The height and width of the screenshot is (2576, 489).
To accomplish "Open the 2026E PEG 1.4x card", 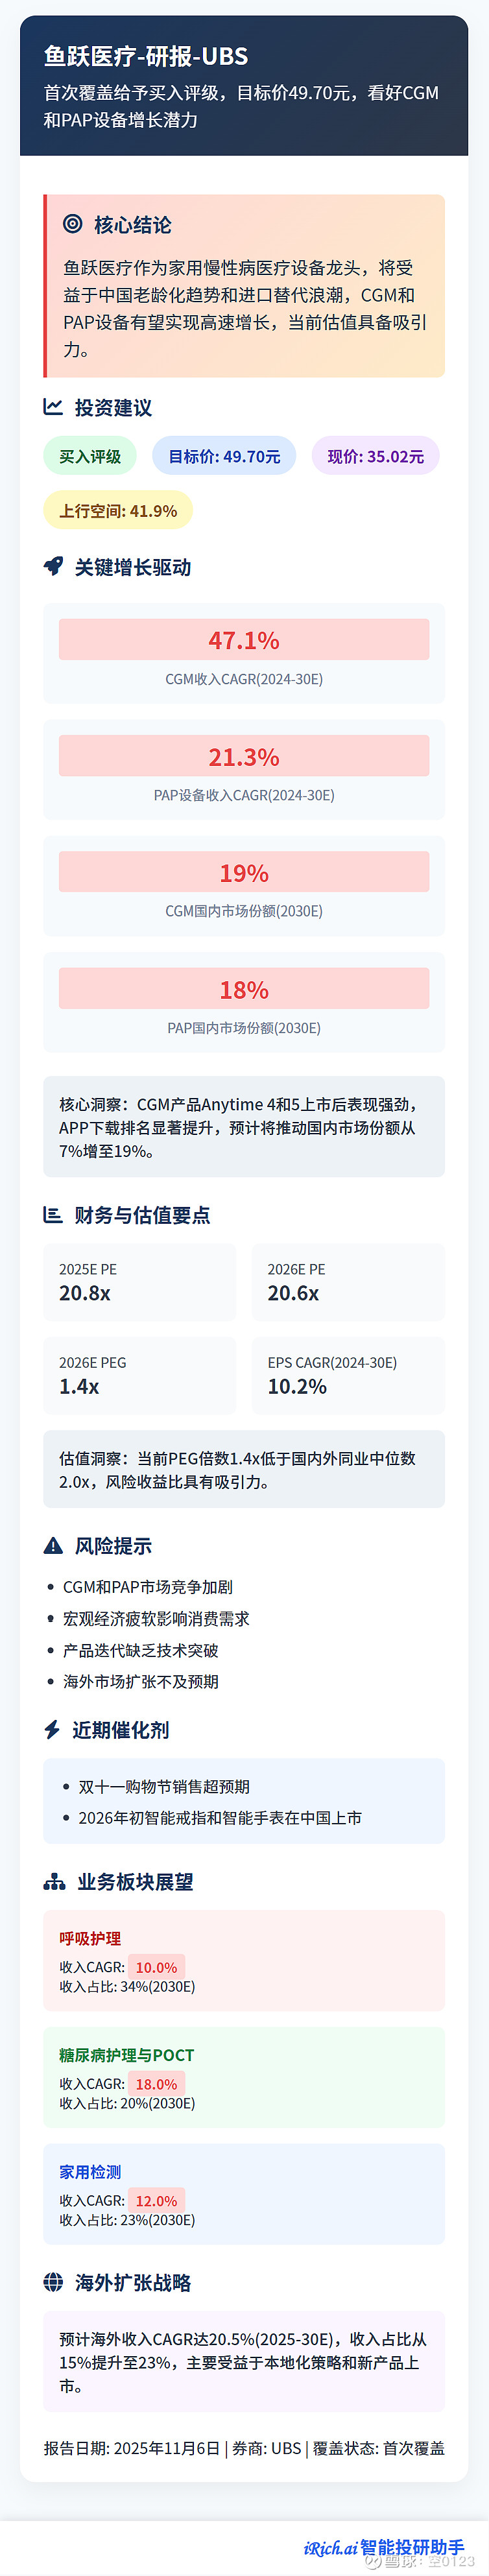I will pos(140,1375).
